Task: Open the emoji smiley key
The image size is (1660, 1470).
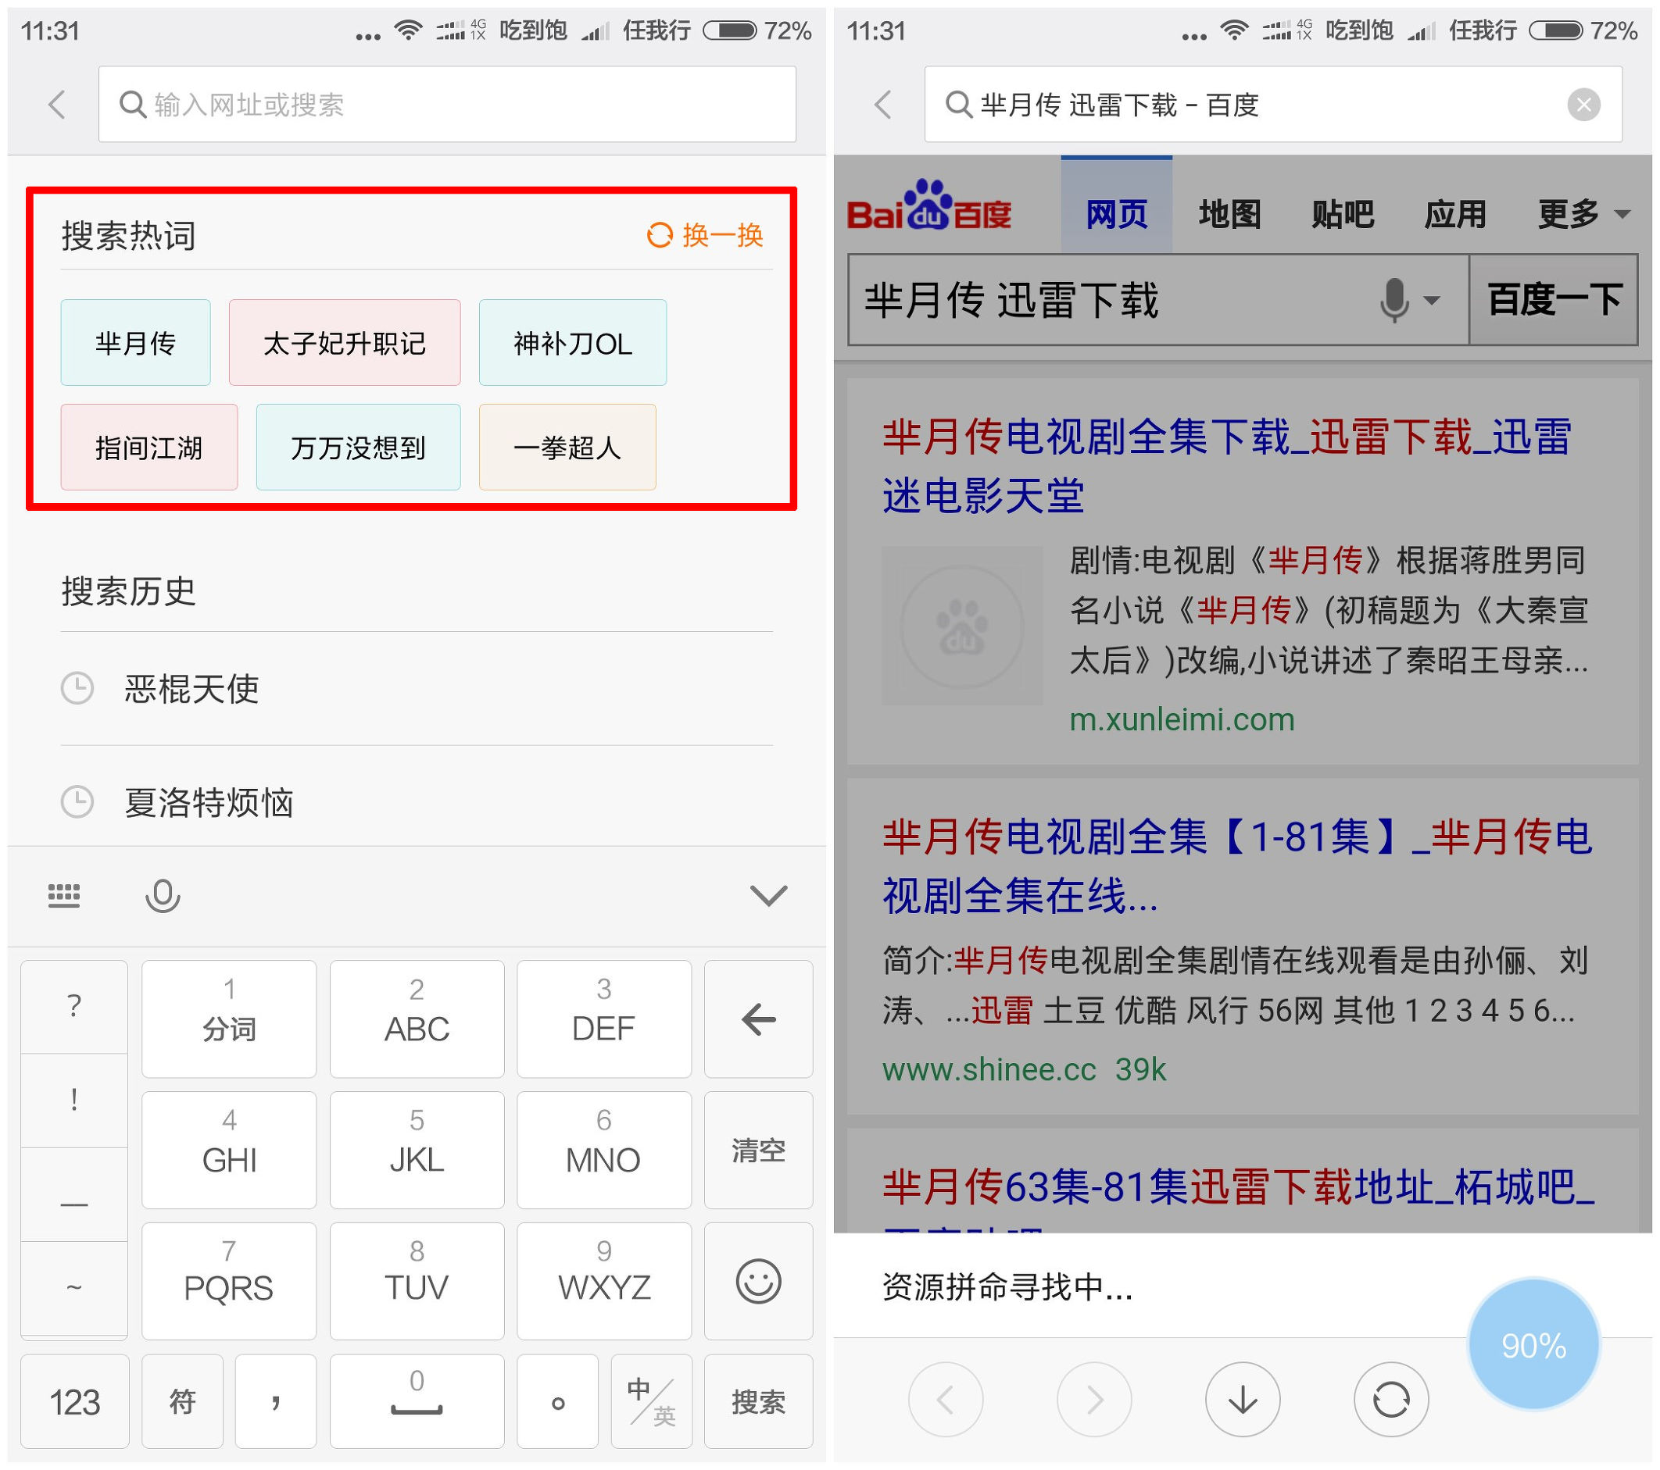Action: [x=759, y=1281]
